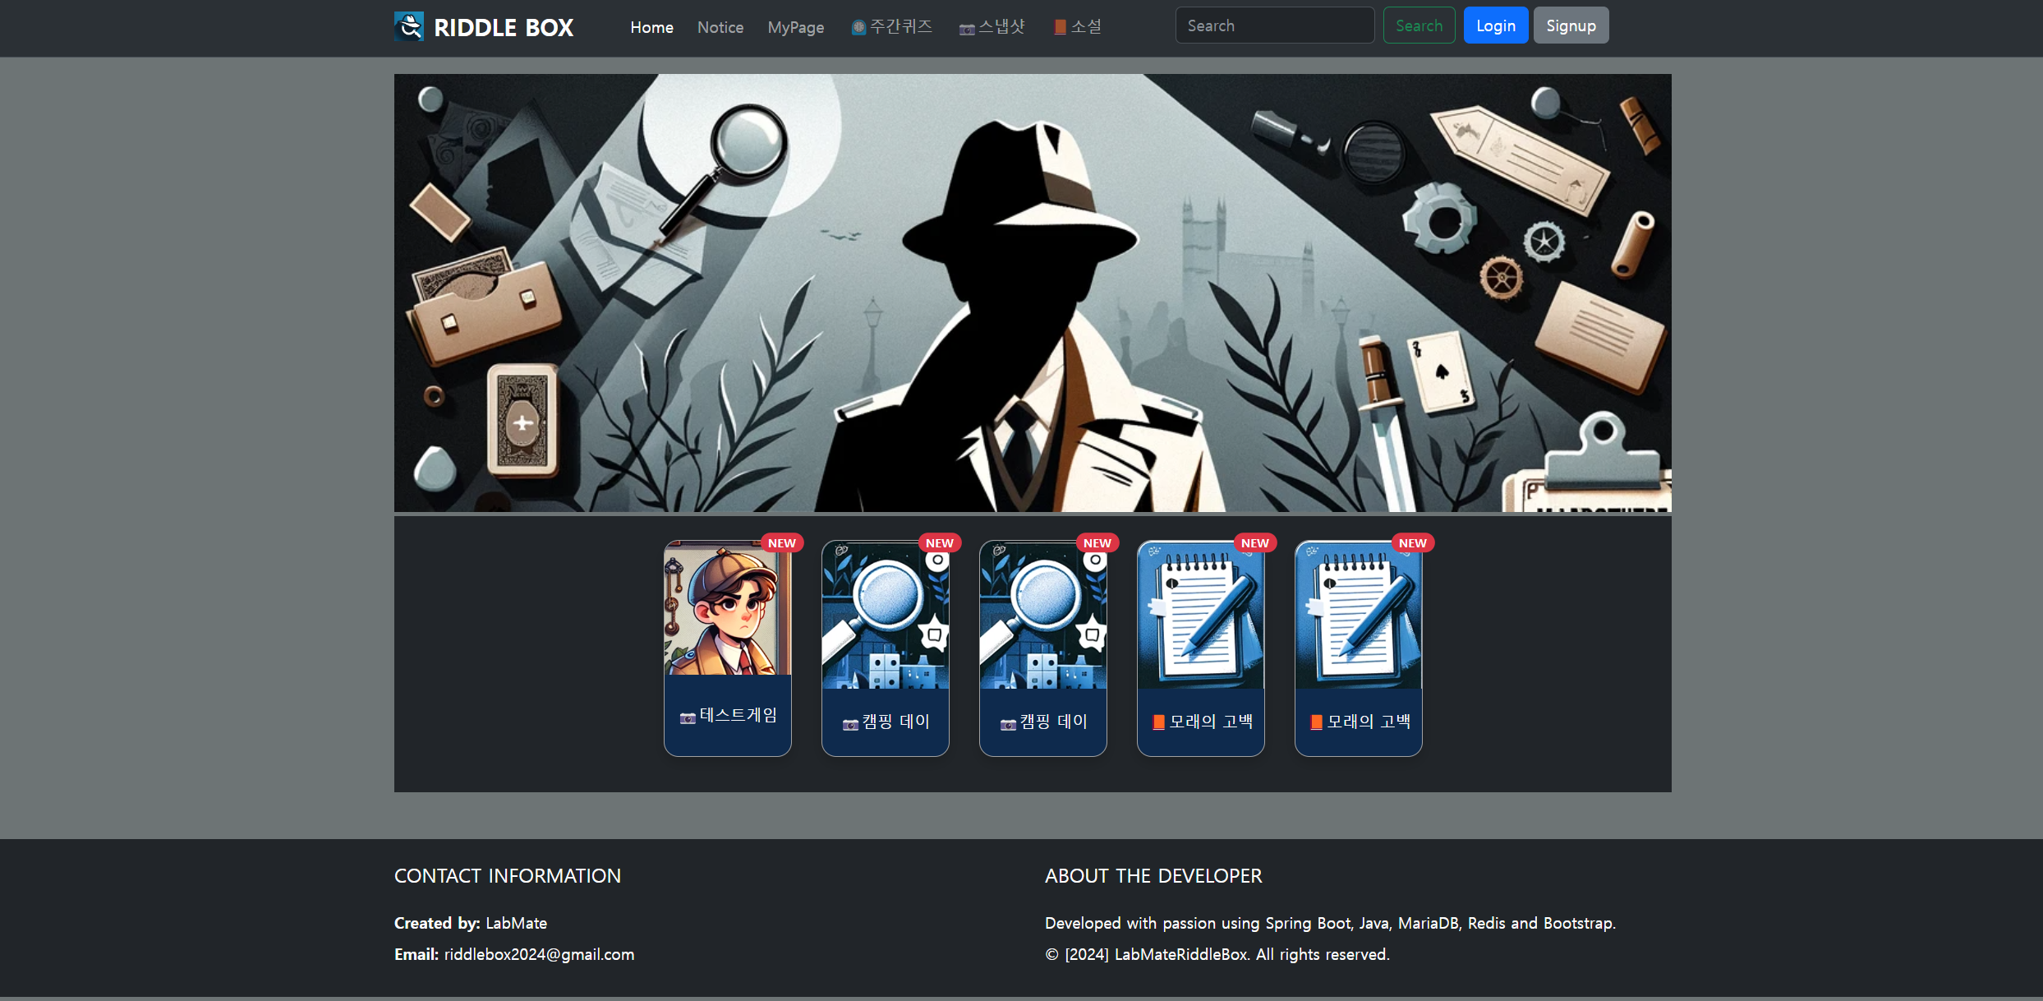This screenshot has height=1001, width=2043.
Task: Click camera icon beside 테스트게임 title
Action: pyautogui.click(x=688, y=717)
